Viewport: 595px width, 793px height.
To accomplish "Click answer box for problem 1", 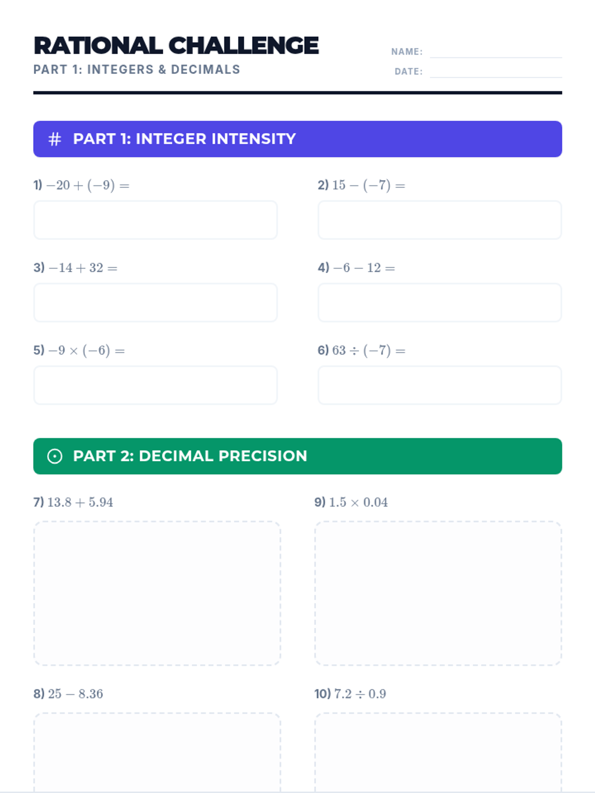I will pos(155,220).
